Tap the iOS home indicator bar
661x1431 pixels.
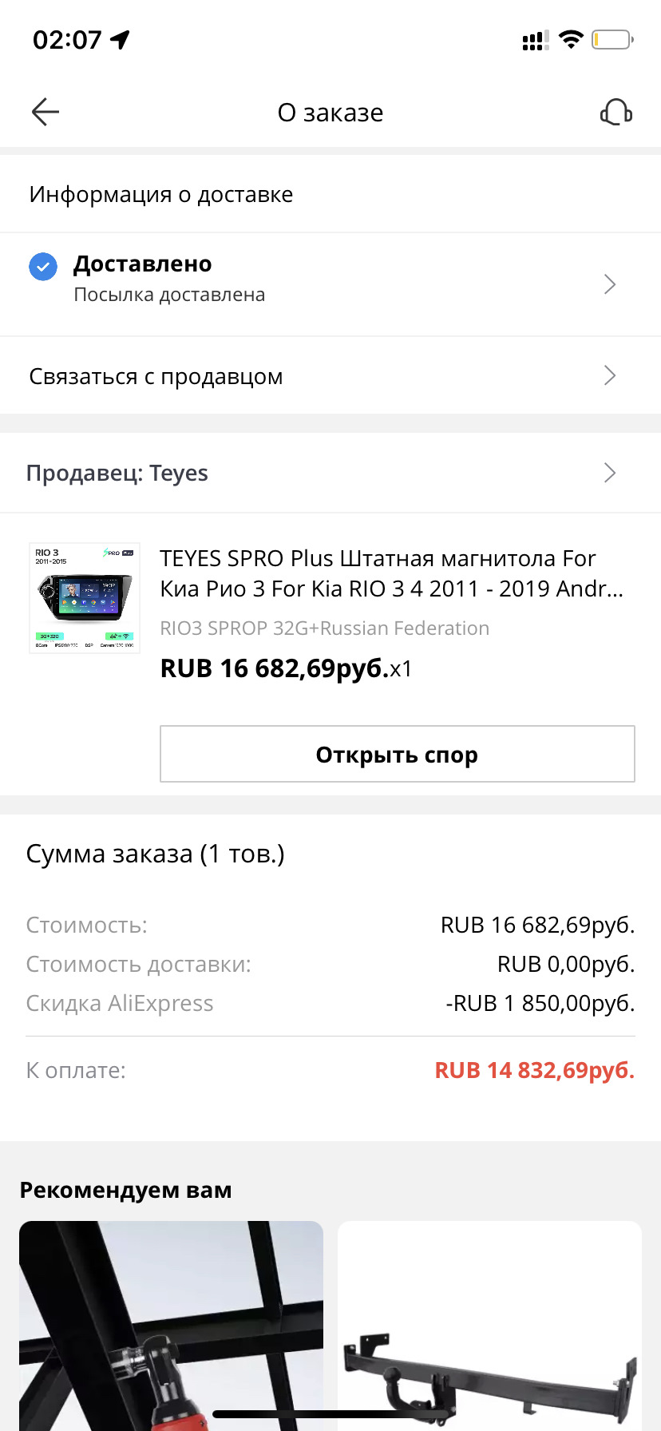(330, 1414)
